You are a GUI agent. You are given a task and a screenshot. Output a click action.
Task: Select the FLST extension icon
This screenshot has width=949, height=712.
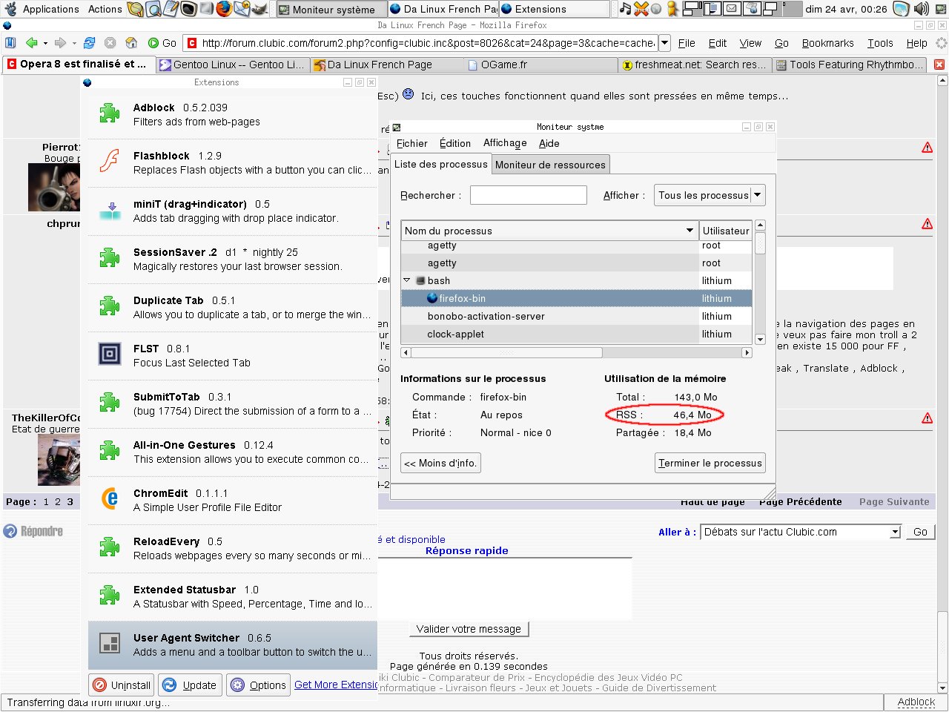tap(110, 355)
